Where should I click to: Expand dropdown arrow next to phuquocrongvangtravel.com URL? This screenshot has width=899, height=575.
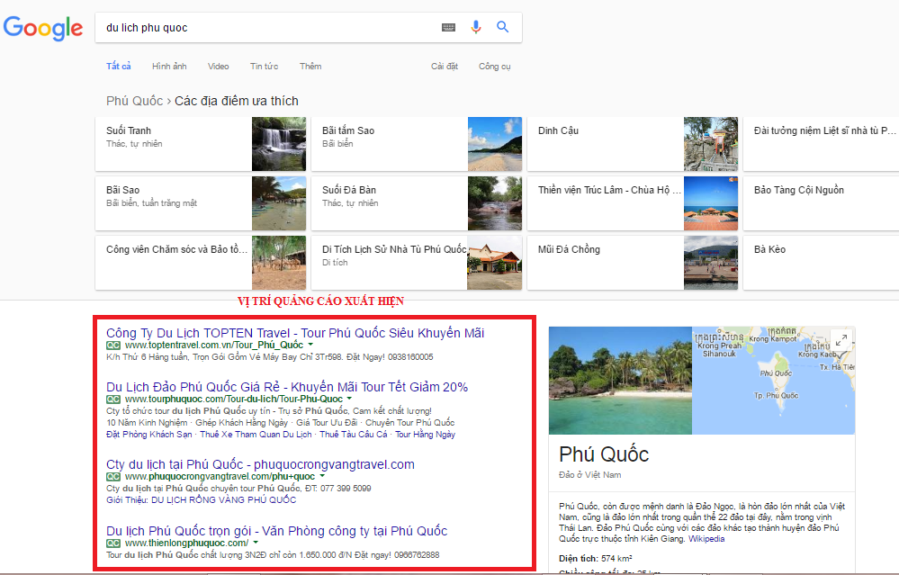click(322, 476)
